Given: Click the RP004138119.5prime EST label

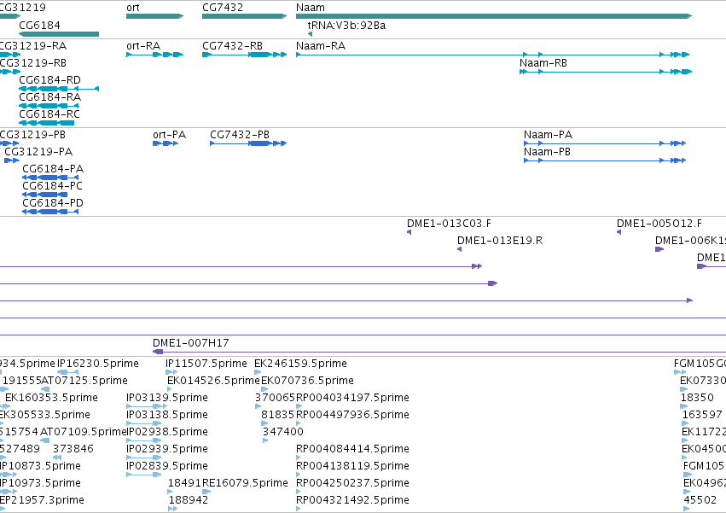Looking at the screenshot, I should (x=352, y=467).
